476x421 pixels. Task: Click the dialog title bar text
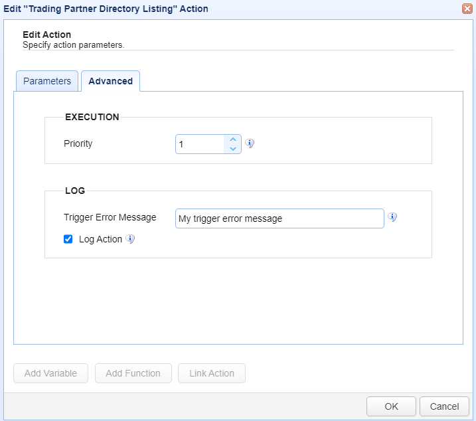(106, 9)
